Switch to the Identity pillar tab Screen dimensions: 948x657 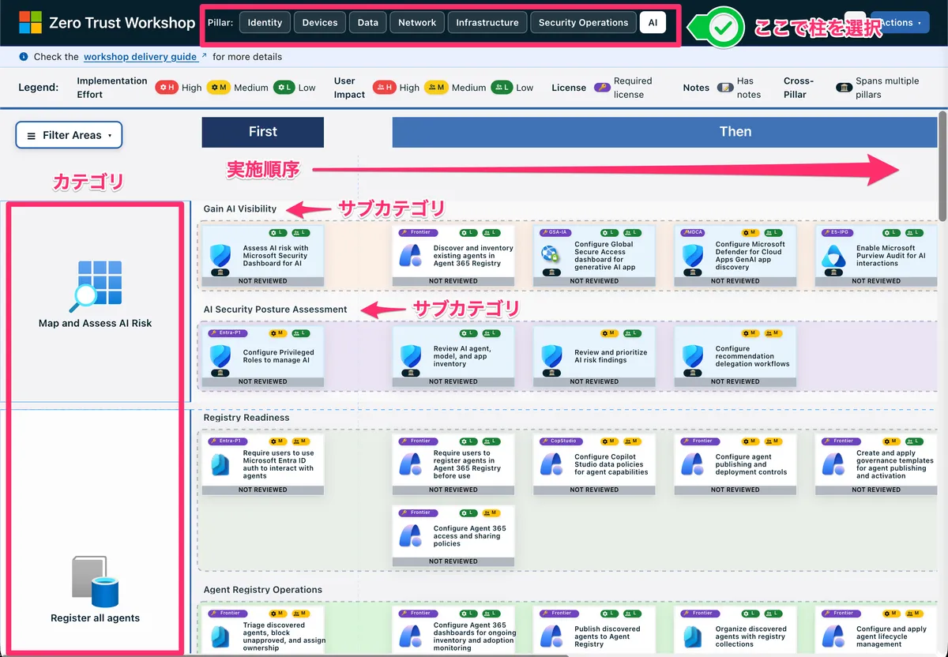(265, 23)
